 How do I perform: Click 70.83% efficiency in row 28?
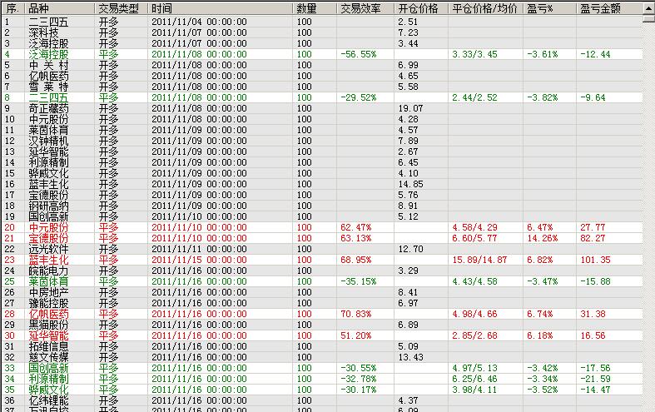[356, 315]
